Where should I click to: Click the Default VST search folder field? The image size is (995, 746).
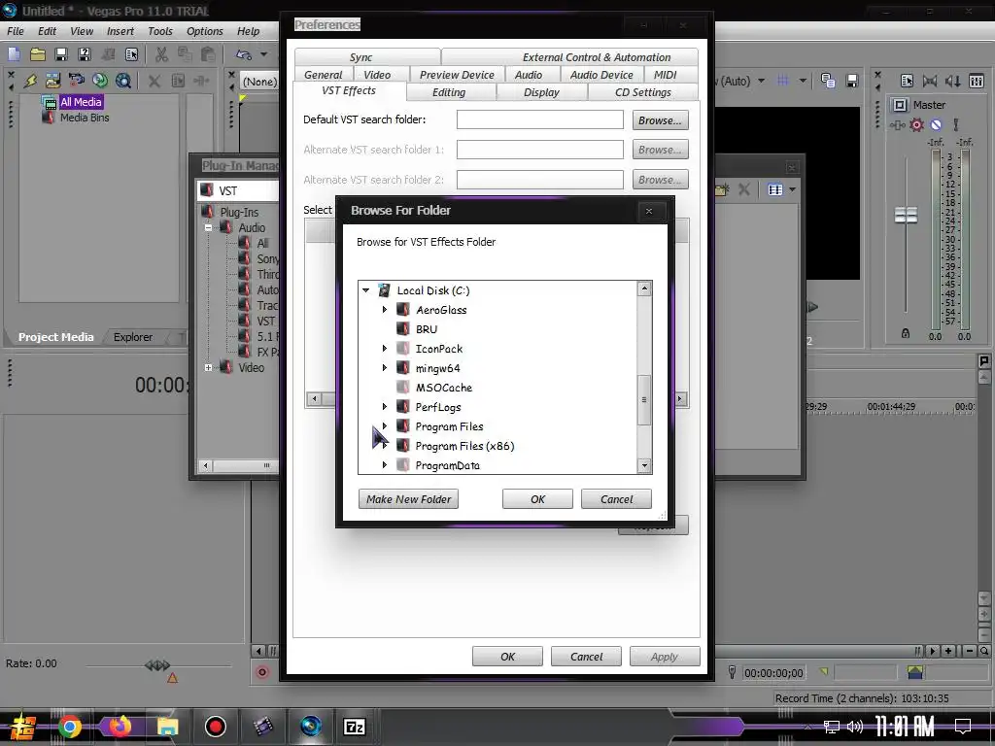tap(540, 119)
